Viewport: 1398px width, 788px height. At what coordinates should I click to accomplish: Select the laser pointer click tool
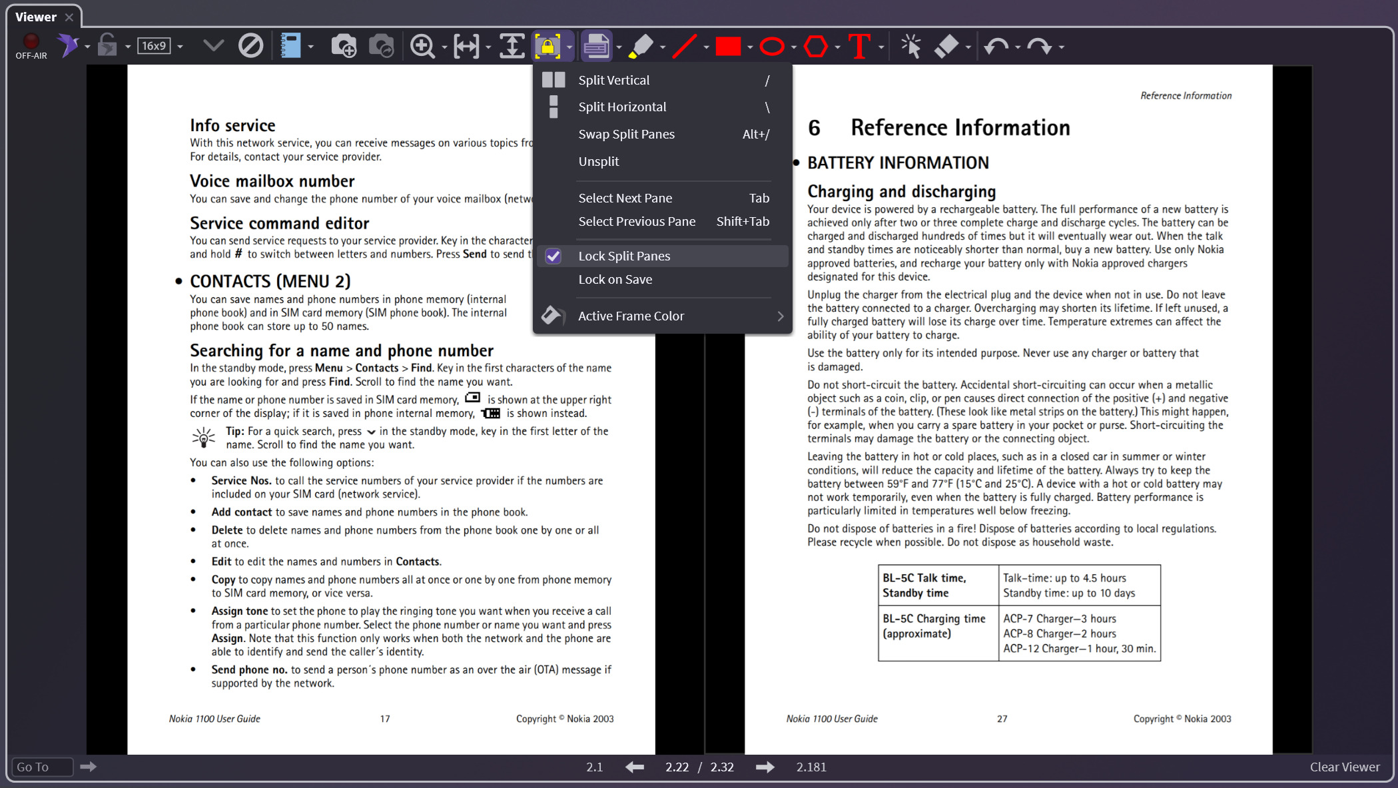tap(910, 46)
